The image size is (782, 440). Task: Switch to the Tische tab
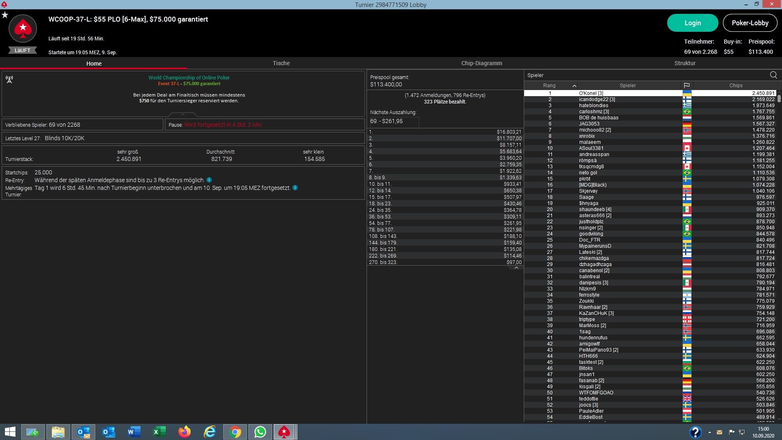point(281,63)
